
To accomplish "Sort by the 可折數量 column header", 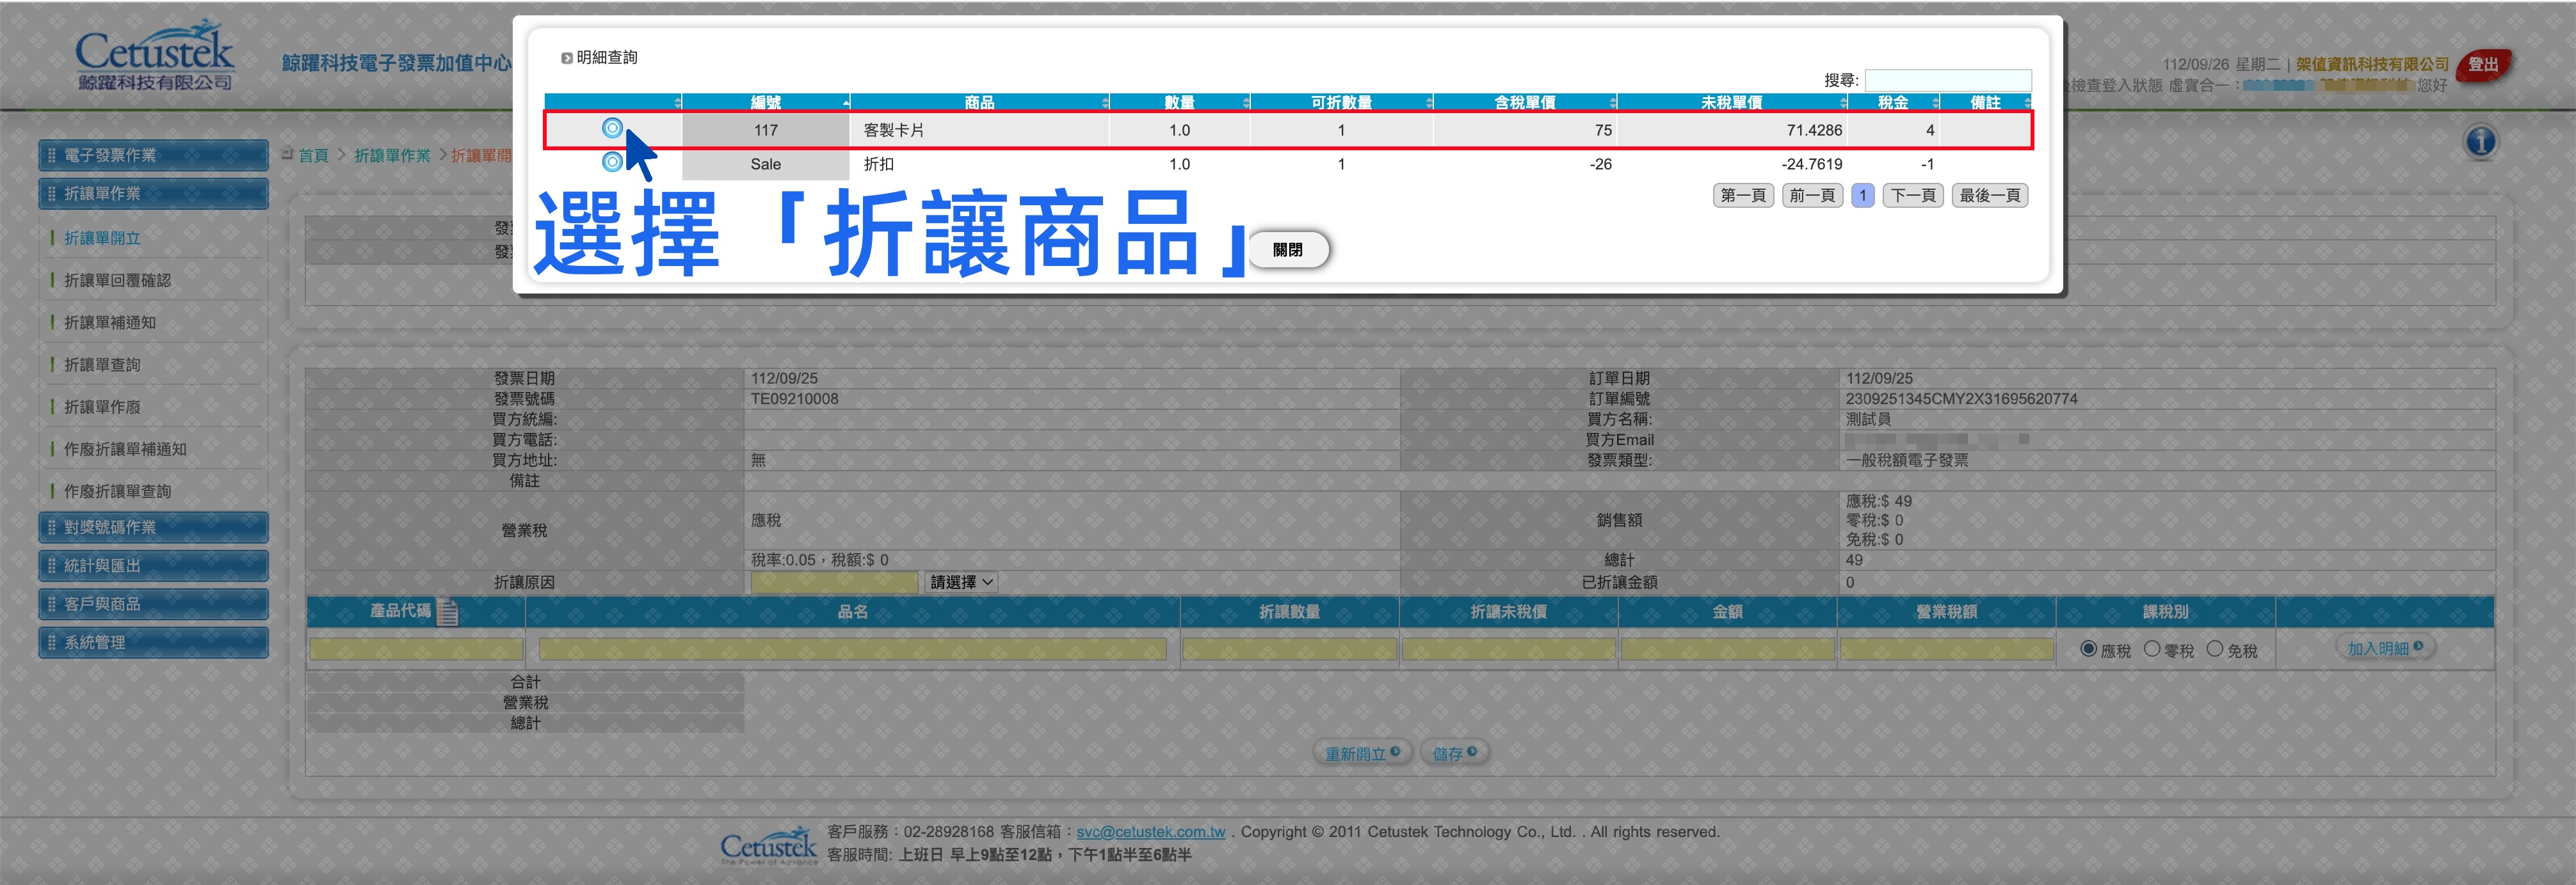I will pos(1342,102).
